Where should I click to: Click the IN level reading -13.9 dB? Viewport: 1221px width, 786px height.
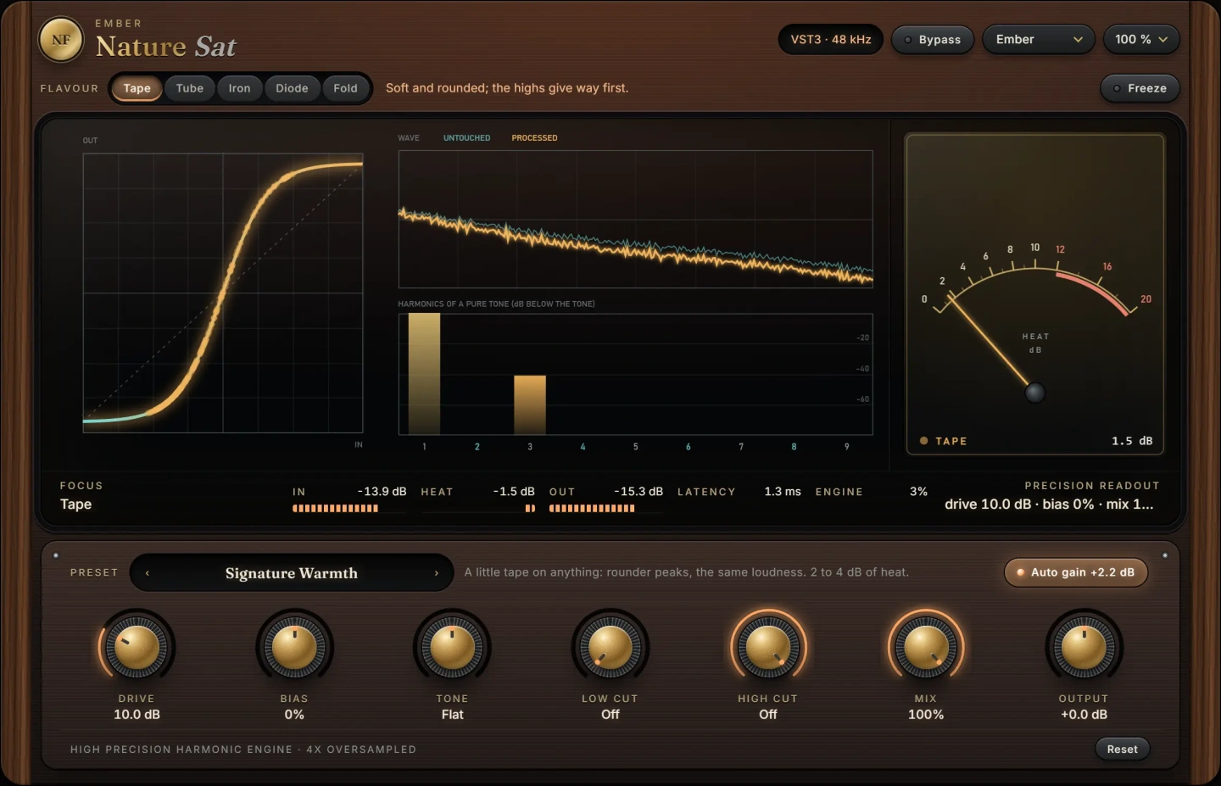tap(382, 492)
